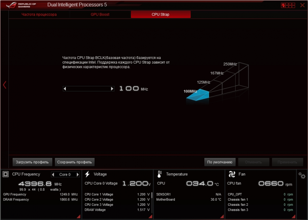Click the 4396.8 MHz CPU frequency readout
The width and height of the screenshot is (308, 220).
[40, 184]
